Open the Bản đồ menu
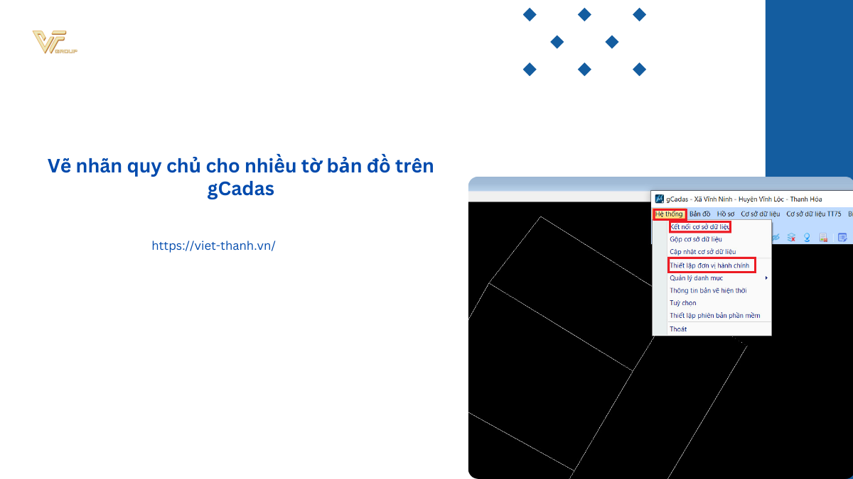 [699, 214]
